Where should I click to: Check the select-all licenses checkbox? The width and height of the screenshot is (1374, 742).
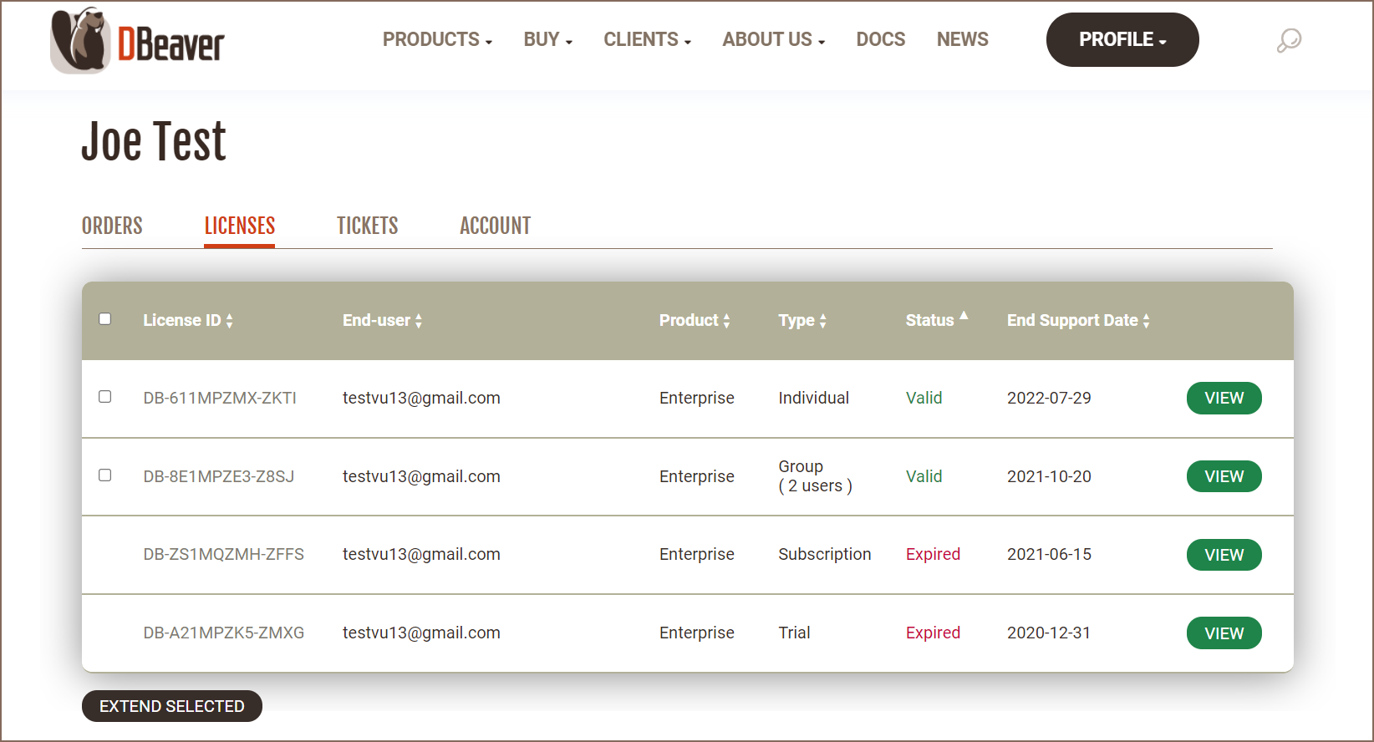point(105,319)
